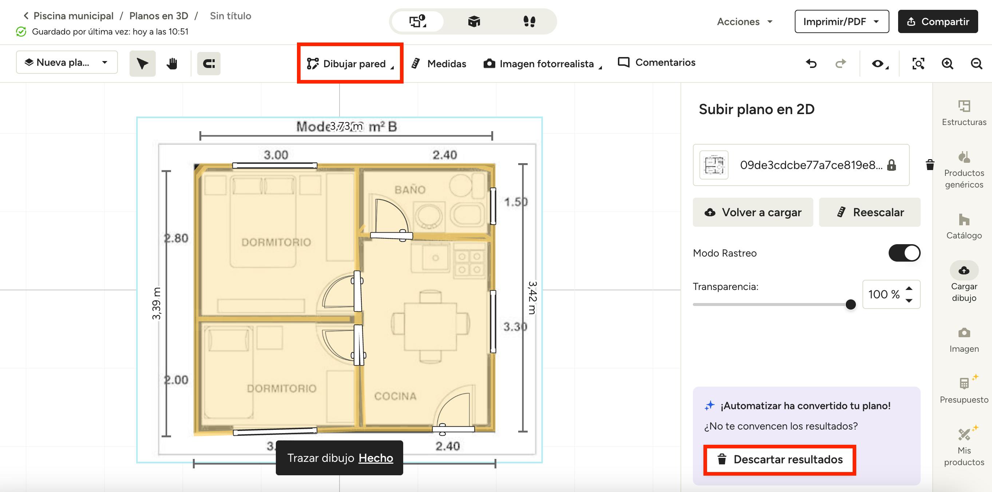
Task: Open the Acciones dropdown menu
Action: pos(745,21)
